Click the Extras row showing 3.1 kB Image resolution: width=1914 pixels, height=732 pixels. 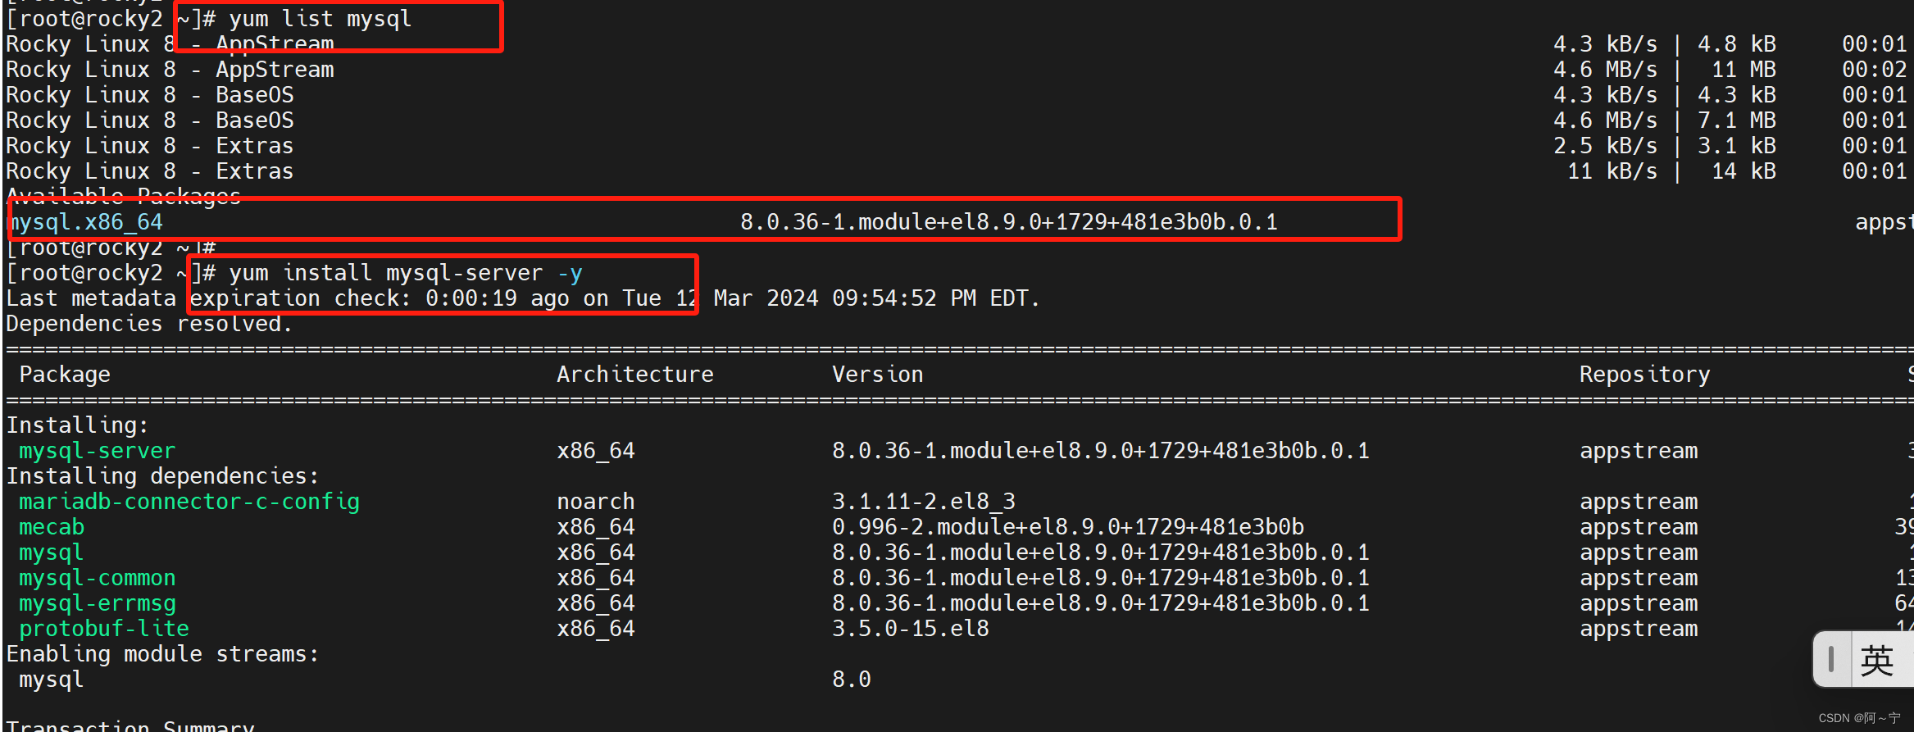pos(957,146)
